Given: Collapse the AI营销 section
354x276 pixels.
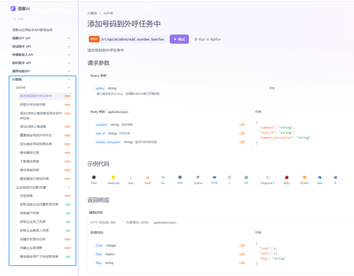Looking at the screenshot, I should point(41,79).
